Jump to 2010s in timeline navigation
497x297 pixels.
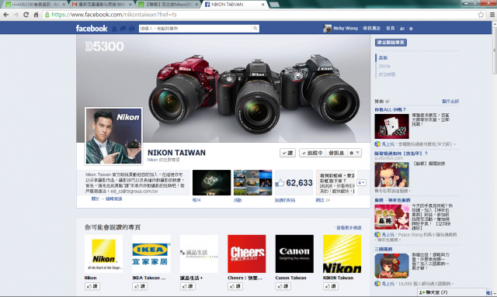384,66
